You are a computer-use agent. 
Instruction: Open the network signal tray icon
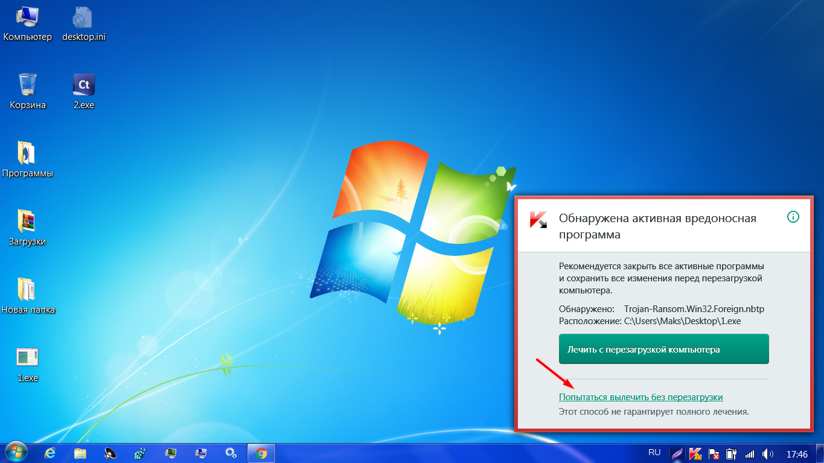750,453
